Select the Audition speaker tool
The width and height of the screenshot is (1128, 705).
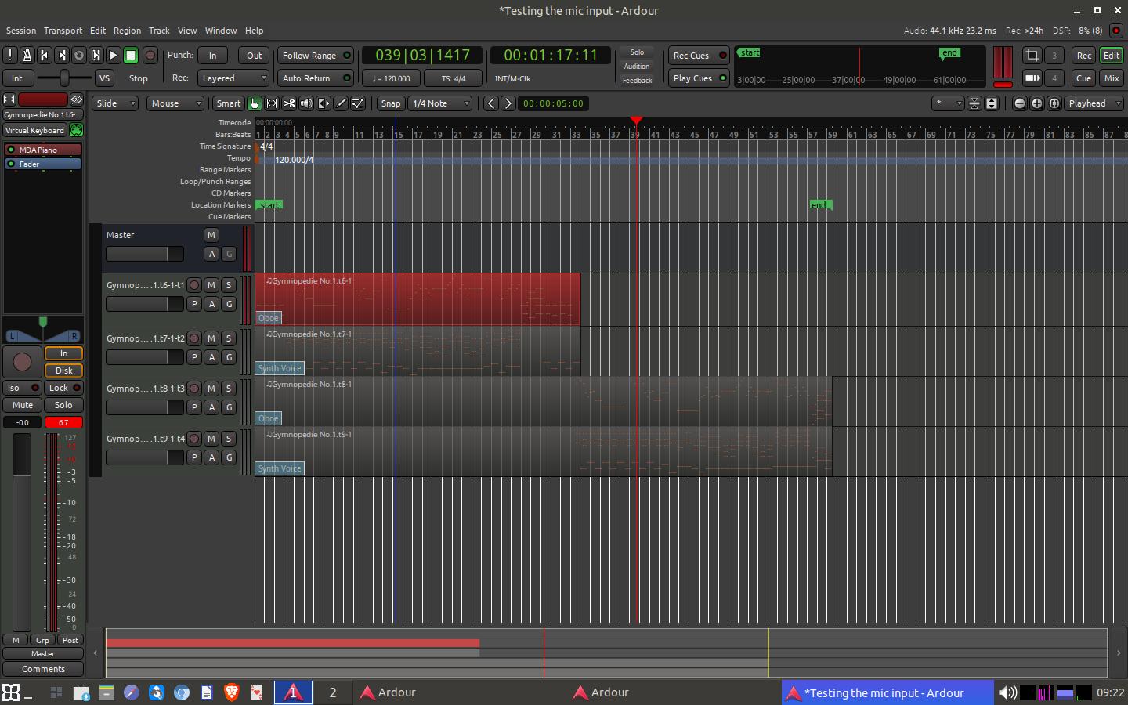tap(306, 103)
